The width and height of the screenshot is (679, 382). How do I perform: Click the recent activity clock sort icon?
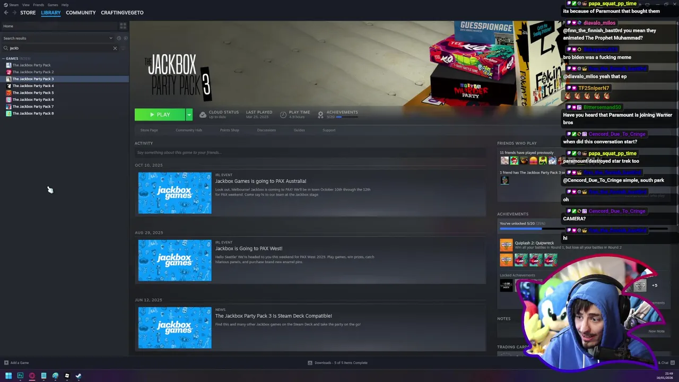pos(119,38)
